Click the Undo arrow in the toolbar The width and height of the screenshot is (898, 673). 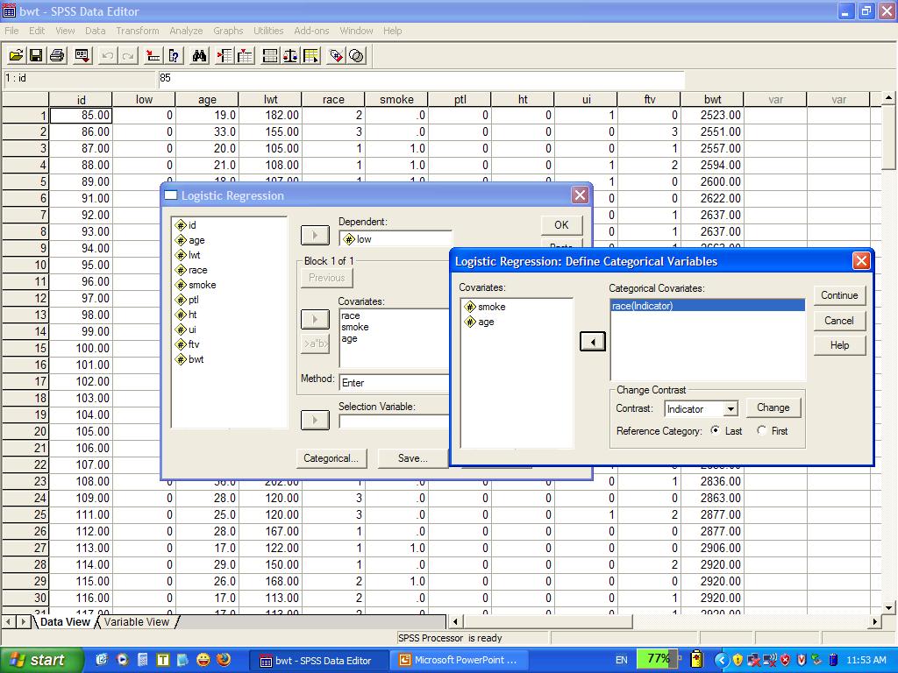106,55
